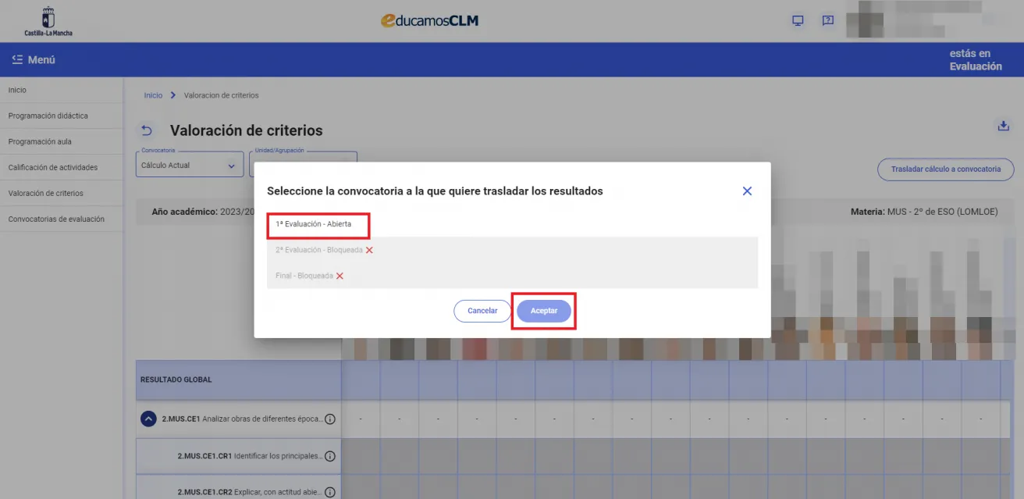This screenshot has width=1024, height=499.
Task: Open the help question-mark icon
Action: (827, 20)
